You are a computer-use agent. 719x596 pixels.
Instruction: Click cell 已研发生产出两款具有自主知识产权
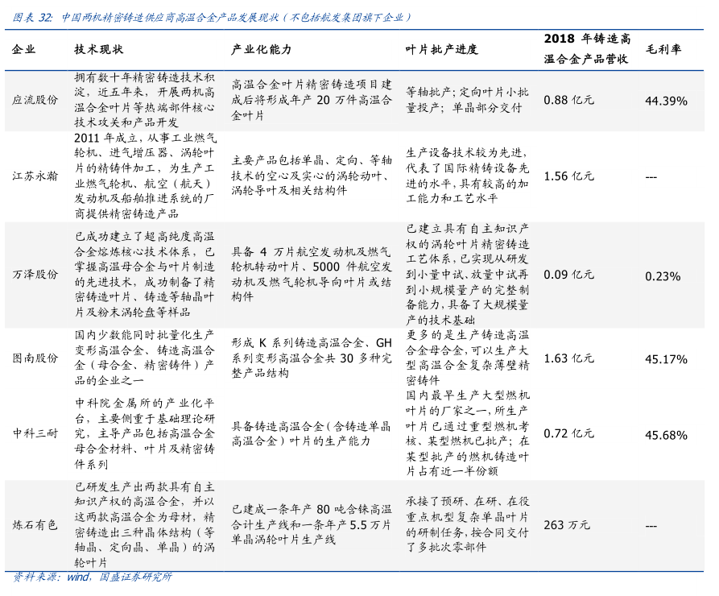point(144,524)
